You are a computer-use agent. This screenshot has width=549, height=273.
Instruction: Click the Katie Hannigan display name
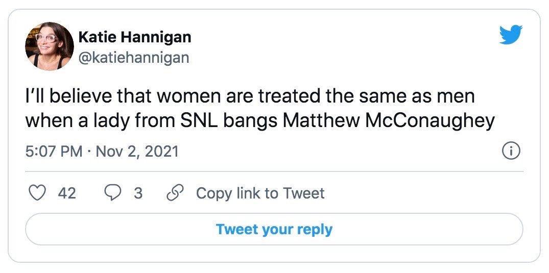tap(135, 37)
